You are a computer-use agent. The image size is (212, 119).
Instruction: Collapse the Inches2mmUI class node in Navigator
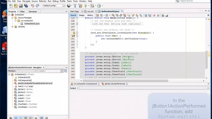click(9, 74)
